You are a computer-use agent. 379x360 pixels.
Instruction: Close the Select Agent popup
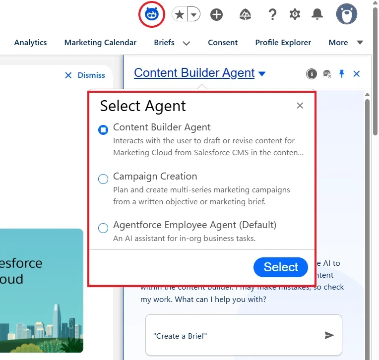(300, 106)
